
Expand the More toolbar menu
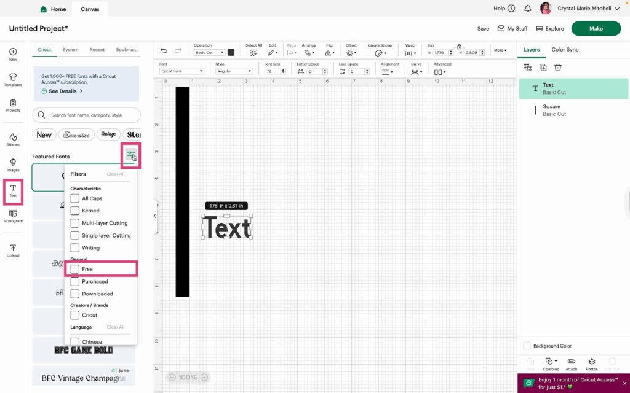[x=500, y=50]
